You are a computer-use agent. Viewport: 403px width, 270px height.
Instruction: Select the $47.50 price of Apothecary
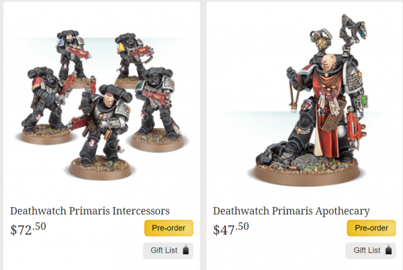[231, 228]
